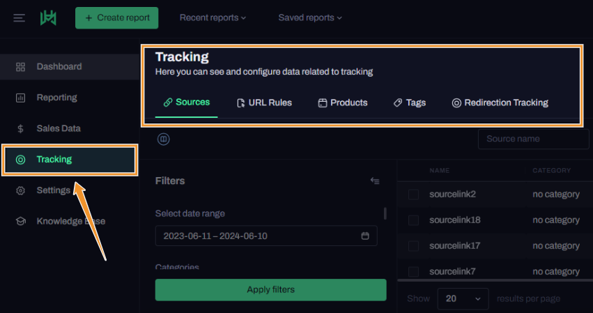The height and width of the screenshot is (313, 593).
Task: Switch to the Redirection Tracking tab
Action: point(500,102)
